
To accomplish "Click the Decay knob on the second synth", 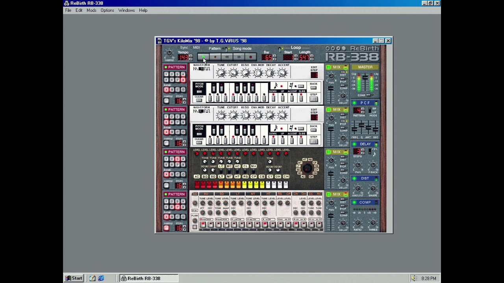I will coord(270,116).
